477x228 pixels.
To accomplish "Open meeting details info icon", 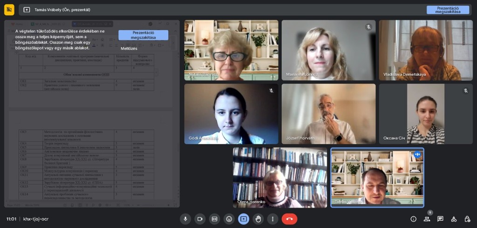I will [x=413, y=219].
